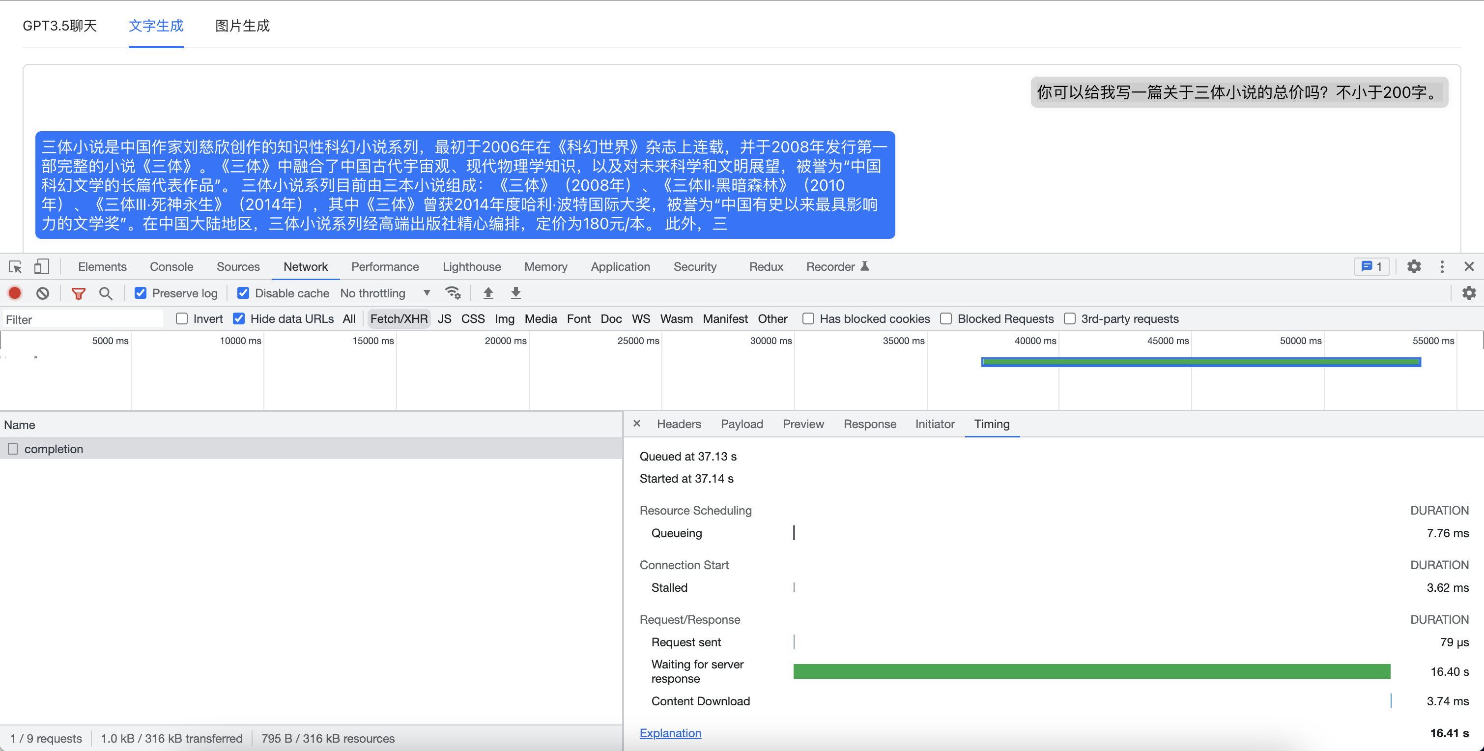Open DevTools settings gear icon
The image size is (1484, 751).
[1414, 267]
